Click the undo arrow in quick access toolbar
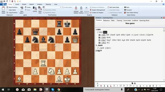This screenshot has width=165, height=92. [x=7, y=1]
